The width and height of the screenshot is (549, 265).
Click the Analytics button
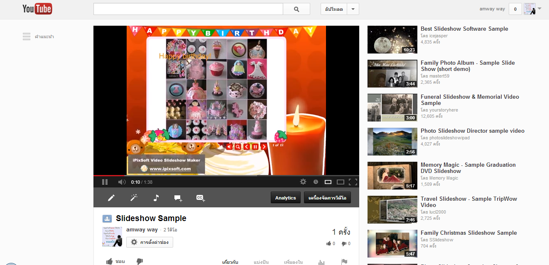(x=286, y=198)
